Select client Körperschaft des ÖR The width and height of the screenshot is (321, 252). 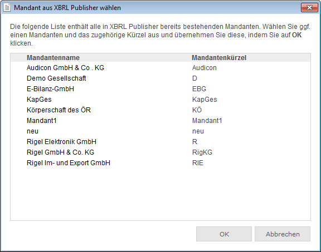tap(59, 110)
